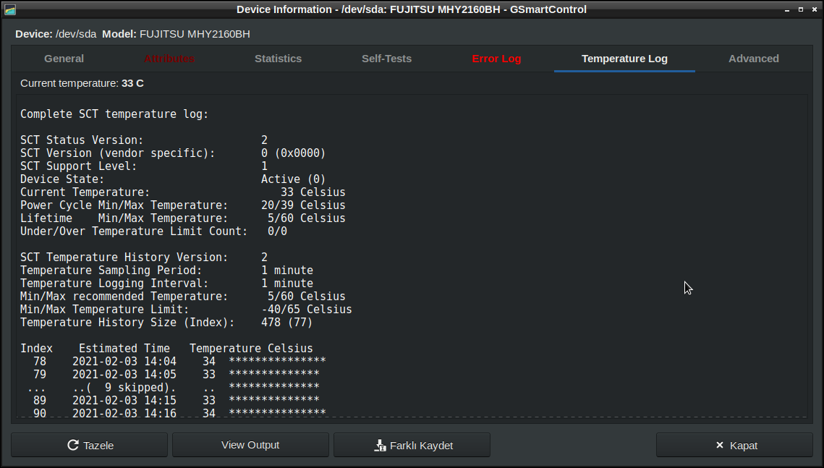
Task: Click the X icon on Kapat
Action: click(x=719, y=446)
